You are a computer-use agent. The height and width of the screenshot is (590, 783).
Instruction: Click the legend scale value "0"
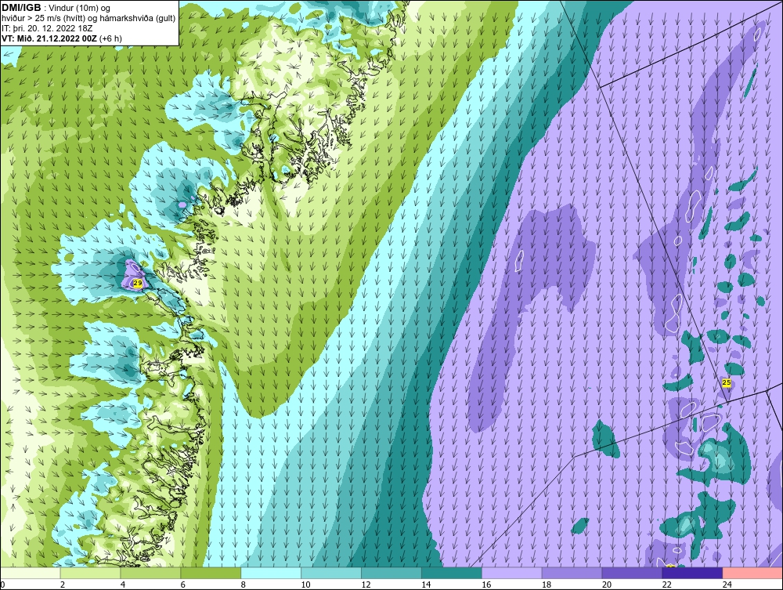click(x=2, y=585)
